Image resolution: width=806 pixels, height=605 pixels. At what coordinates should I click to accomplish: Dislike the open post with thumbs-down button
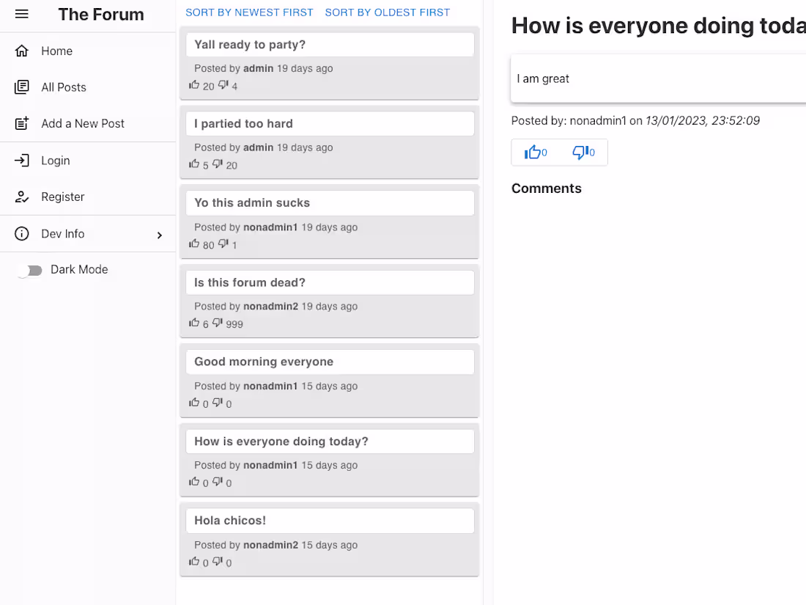tap(583, 153)
